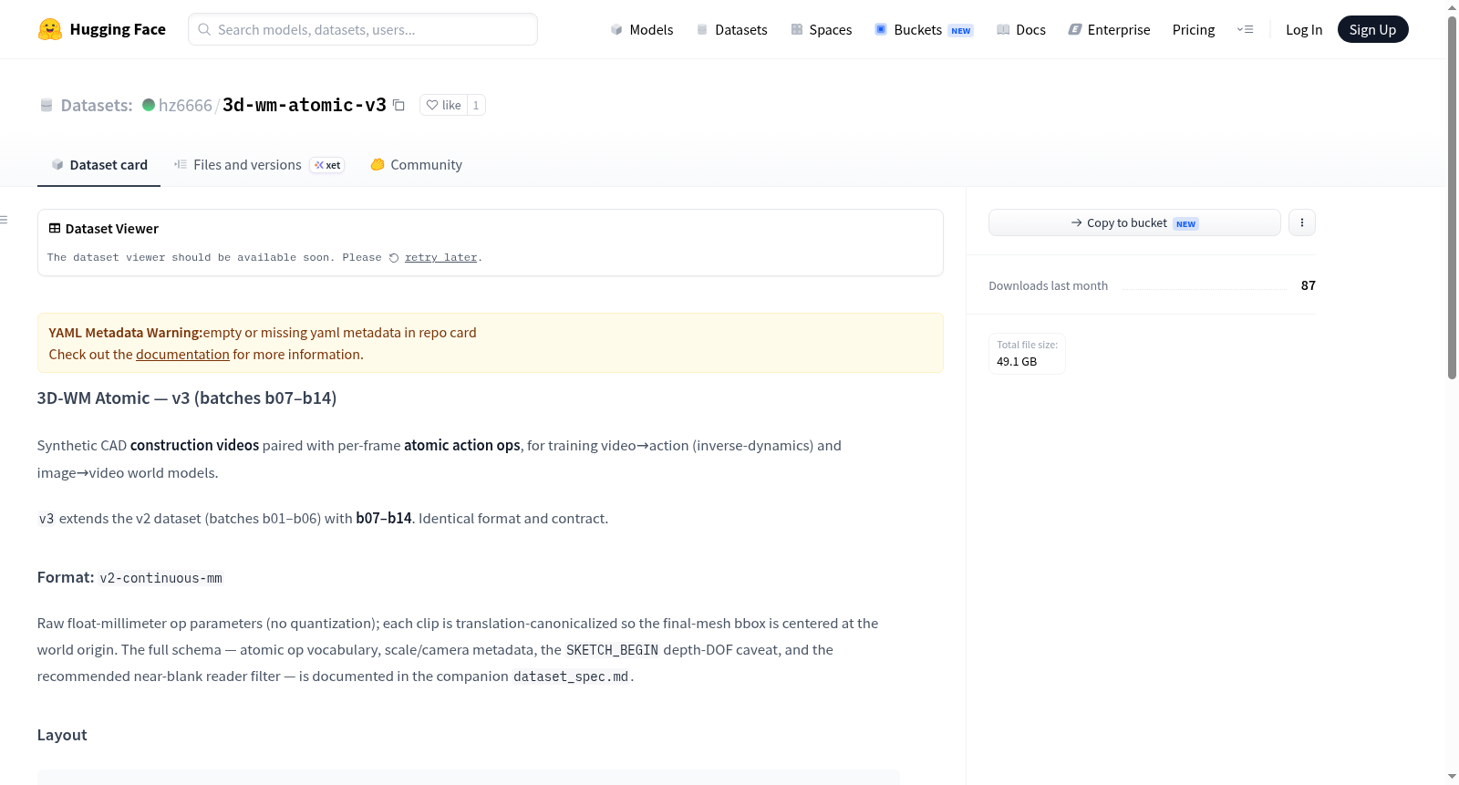Click the Files and versions tab icon
The image size is (1459, 785).
181,165
